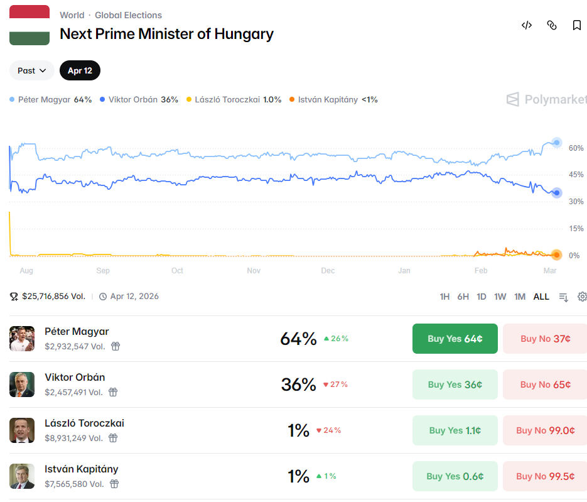Buy No 65¢ for Viktor Orbán
Screen dimensions: 587x502
click(545, 385)
